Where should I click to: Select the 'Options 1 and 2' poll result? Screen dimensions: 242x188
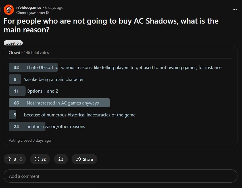point(42,91)
